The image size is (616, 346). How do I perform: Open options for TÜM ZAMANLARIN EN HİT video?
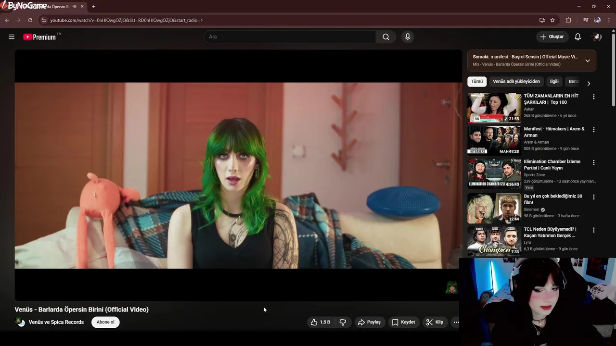pyautogui.click(x=594, y=97)
